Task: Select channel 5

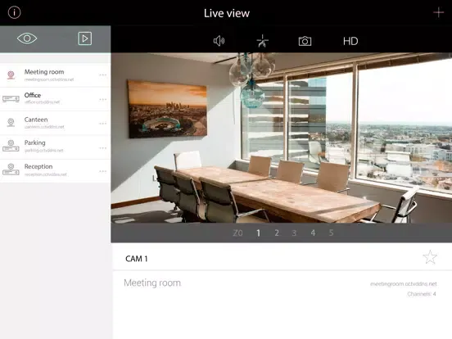Action: [331, 233]
